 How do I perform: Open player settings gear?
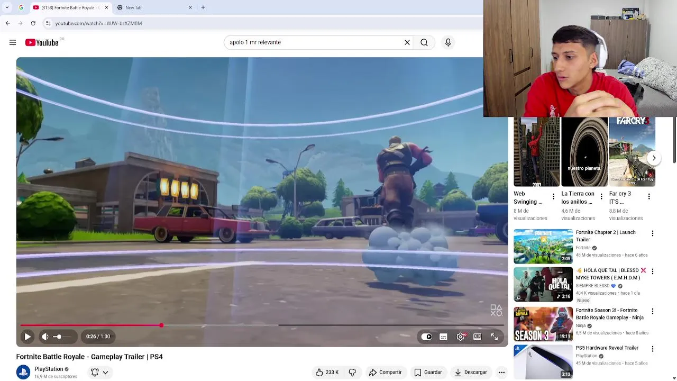click(461, 337)
